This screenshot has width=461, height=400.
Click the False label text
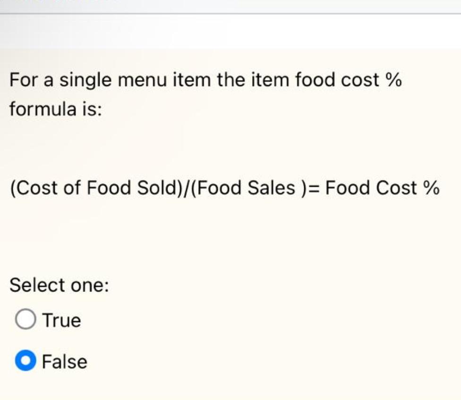(x=64, y=361)
